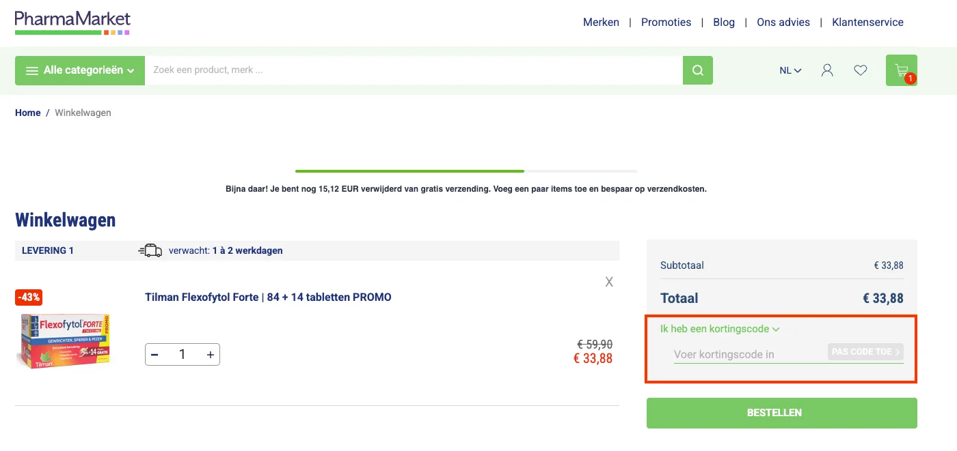Screen dimensions: 957x451
Task: Click the PAS CODE TOE button
Action: (x=865, y=351)
